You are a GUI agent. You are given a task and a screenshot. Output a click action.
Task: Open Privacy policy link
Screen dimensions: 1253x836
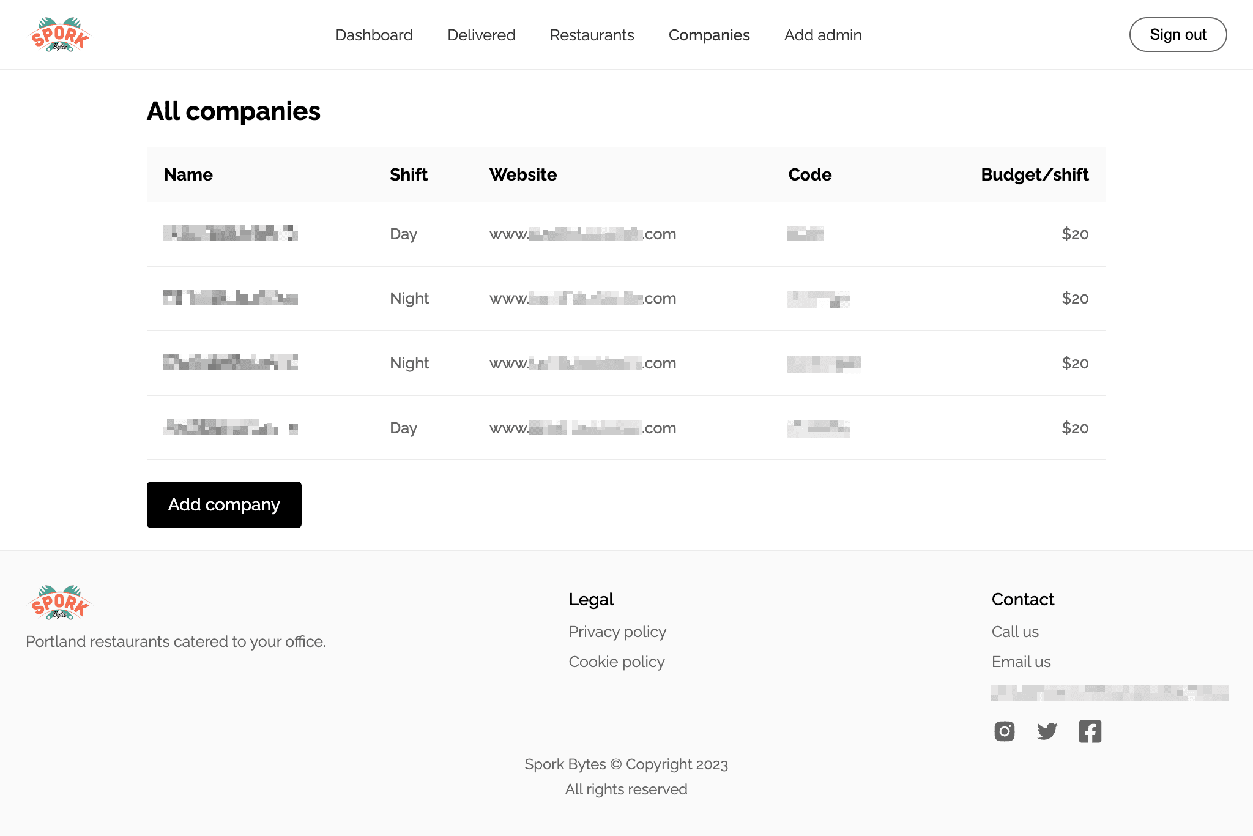pyautogui.click(x=618, y=632)
